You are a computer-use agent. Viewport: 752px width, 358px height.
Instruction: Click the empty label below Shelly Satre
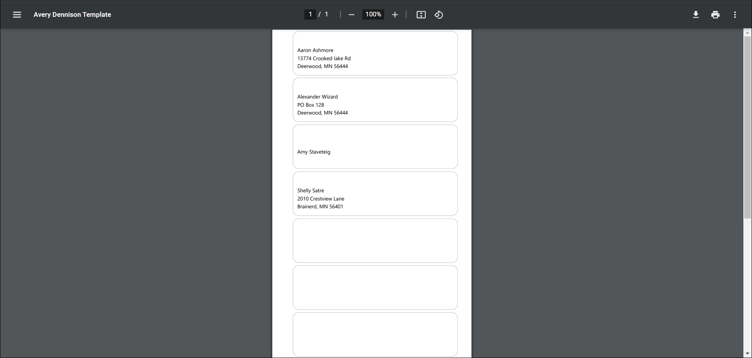[374, 240]
